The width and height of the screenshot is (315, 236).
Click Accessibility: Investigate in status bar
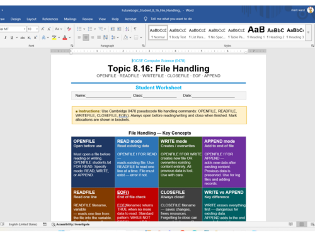(71, 224)
